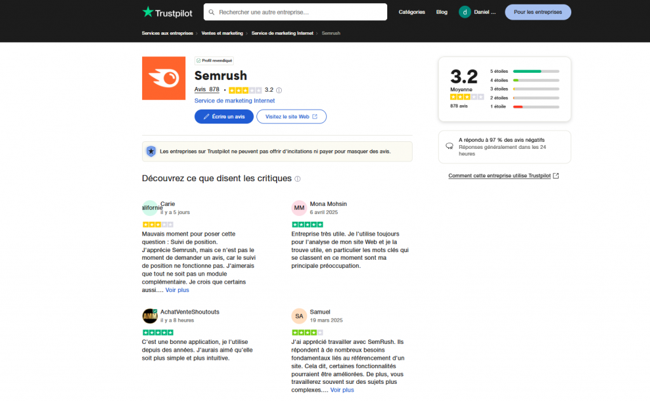Click the Pour les entreprises button
The width and height of the screenshot is (650, 401).
click(538, 12)
